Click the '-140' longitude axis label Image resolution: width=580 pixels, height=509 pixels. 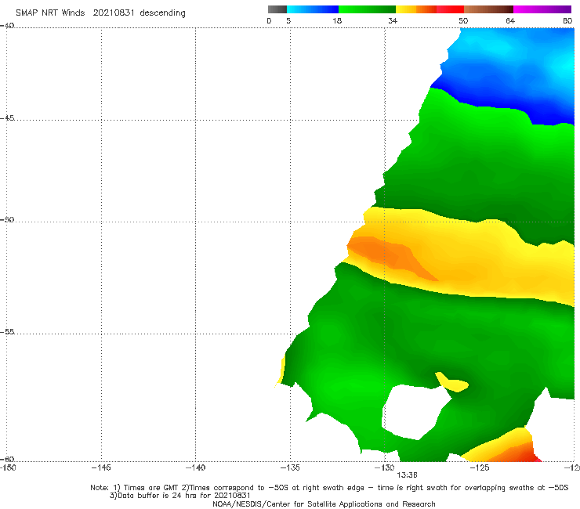coord(195,468)
